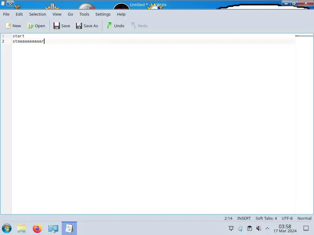
Task: Click line number 2 in gutter
Action: click(x=3, y=41)
